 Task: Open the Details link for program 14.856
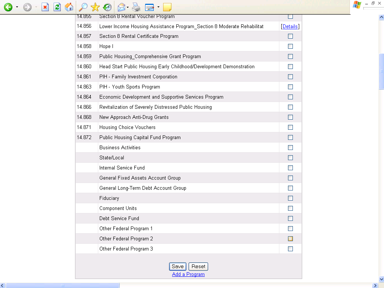pos(290,27)
